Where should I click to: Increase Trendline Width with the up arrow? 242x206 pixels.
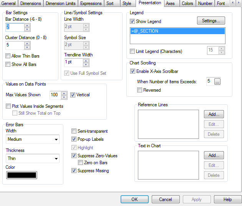point(86,61)
